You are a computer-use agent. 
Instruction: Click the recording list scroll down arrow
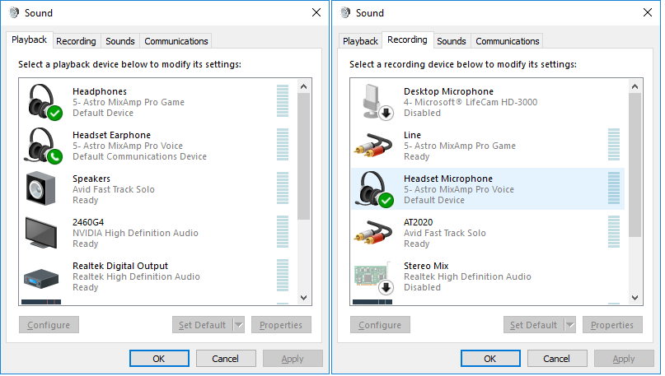(x=635, y=298)
